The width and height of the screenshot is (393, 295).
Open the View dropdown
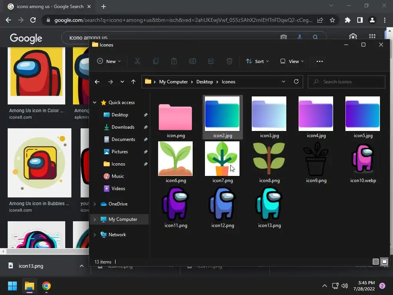[292, 61]
